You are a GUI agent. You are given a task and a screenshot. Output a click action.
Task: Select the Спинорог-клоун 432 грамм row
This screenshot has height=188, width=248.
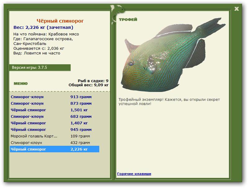pyautogui.click(x=55, y=143)
